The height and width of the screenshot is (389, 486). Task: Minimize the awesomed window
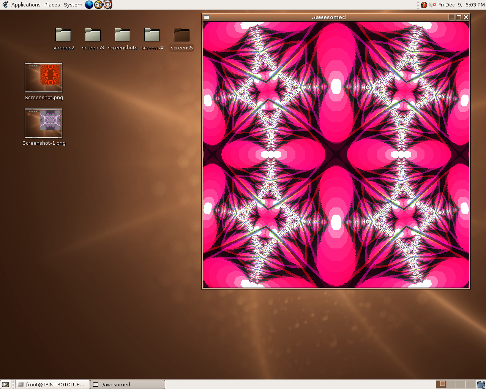[451, 17]
